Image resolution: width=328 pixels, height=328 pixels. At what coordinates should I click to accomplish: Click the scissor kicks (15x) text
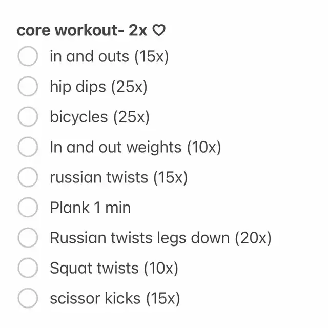115,299
